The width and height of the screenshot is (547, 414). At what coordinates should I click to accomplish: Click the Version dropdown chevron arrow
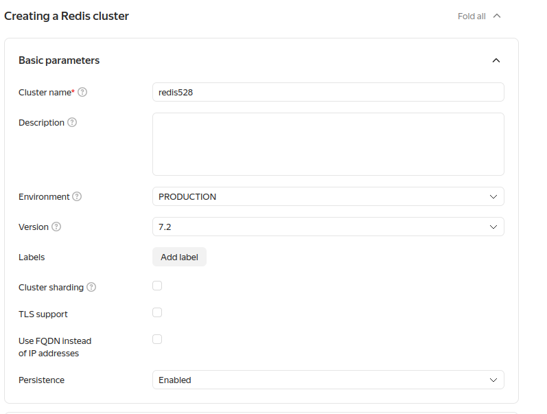(493, 227)
